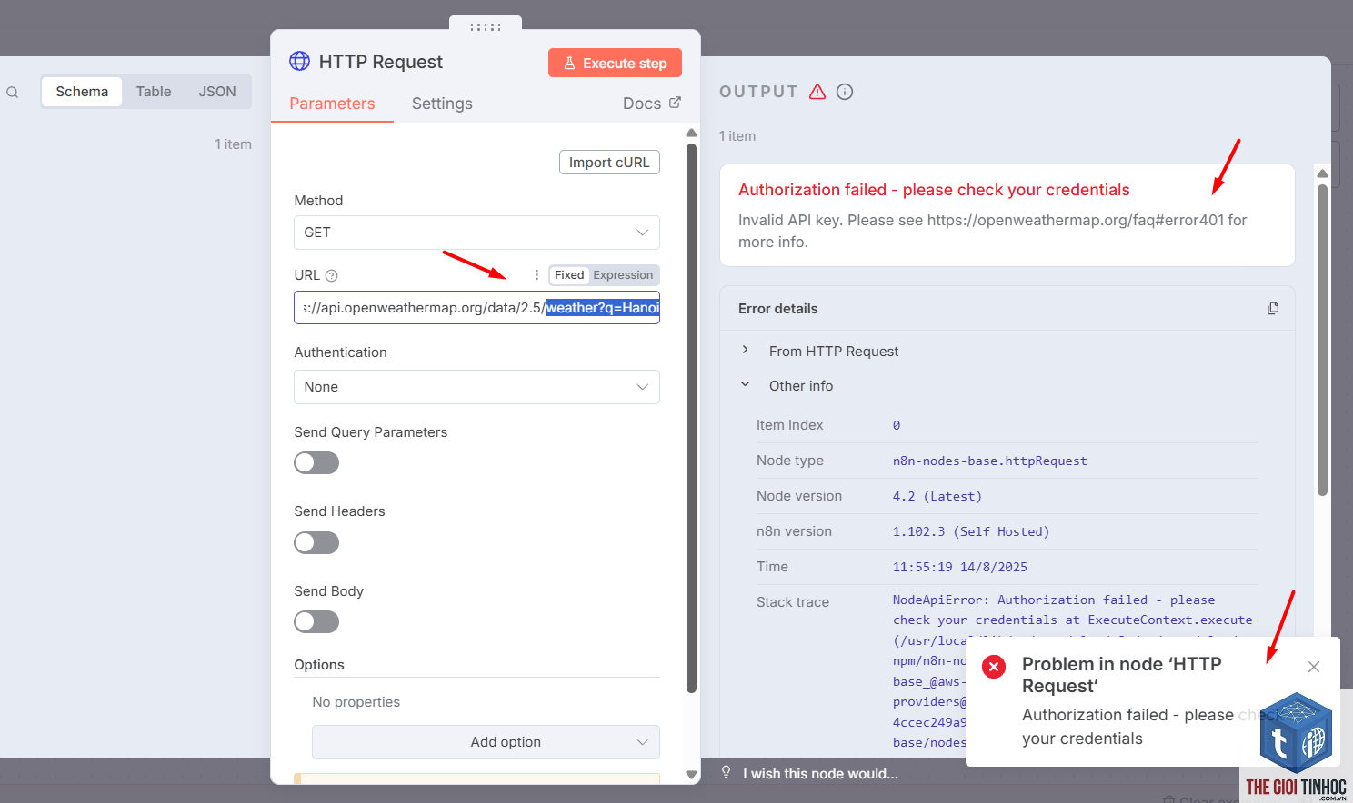Click the output info circle icon
The image size is (1353, 803).
coord(845,92)
